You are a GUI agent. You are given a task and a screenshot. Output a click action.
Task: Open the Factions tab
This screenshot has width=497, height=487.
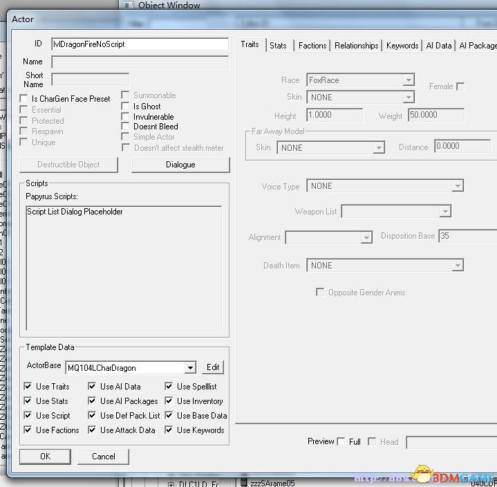coord(312,46)
